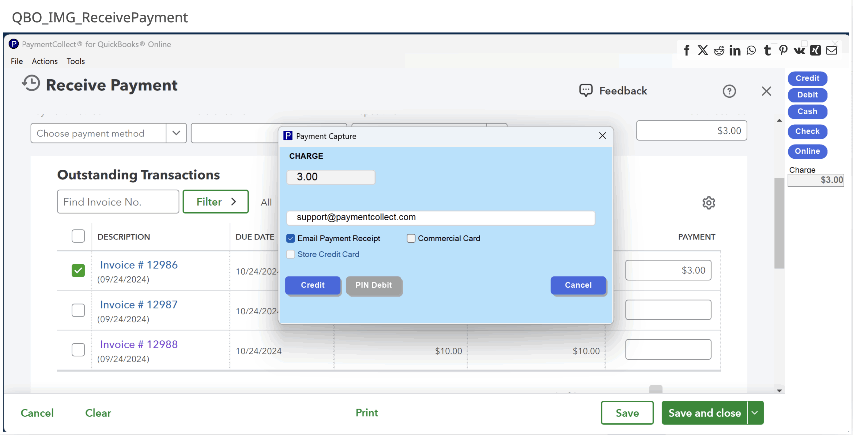Click the payment history clock icon
Screen dimensions: 853x435
31,83
